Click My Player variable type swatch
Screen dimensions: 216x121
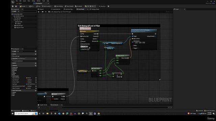[x=27, y=84]
